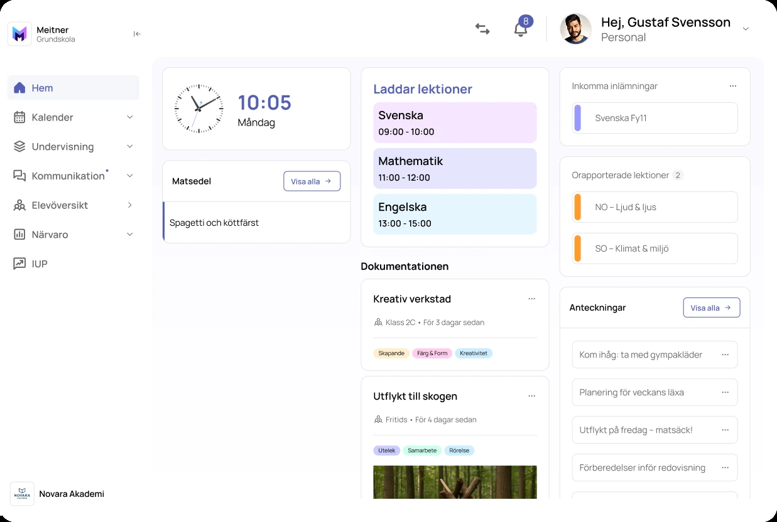Expand the Undervisning menu chevron

tap(130, 147)
